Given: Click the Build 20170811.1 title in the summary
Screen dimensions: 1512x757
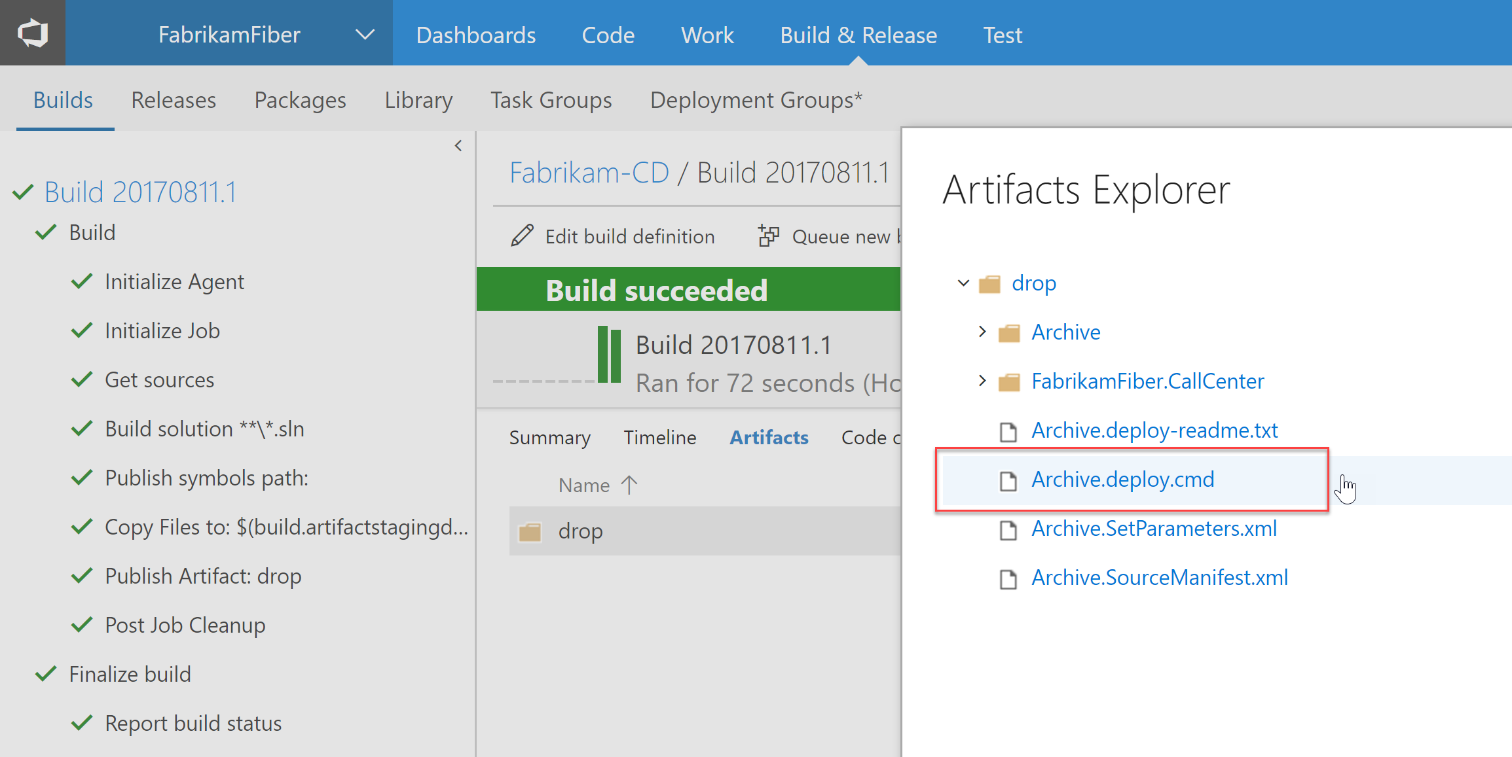Looking at the screenshot, I should [733, 345].
